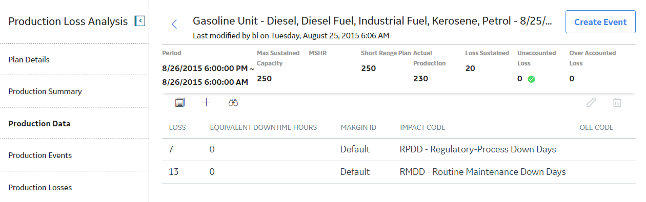646x202 pixels.
Task: Open the list/datasheet icon above the table
Action: coord(179,103)
